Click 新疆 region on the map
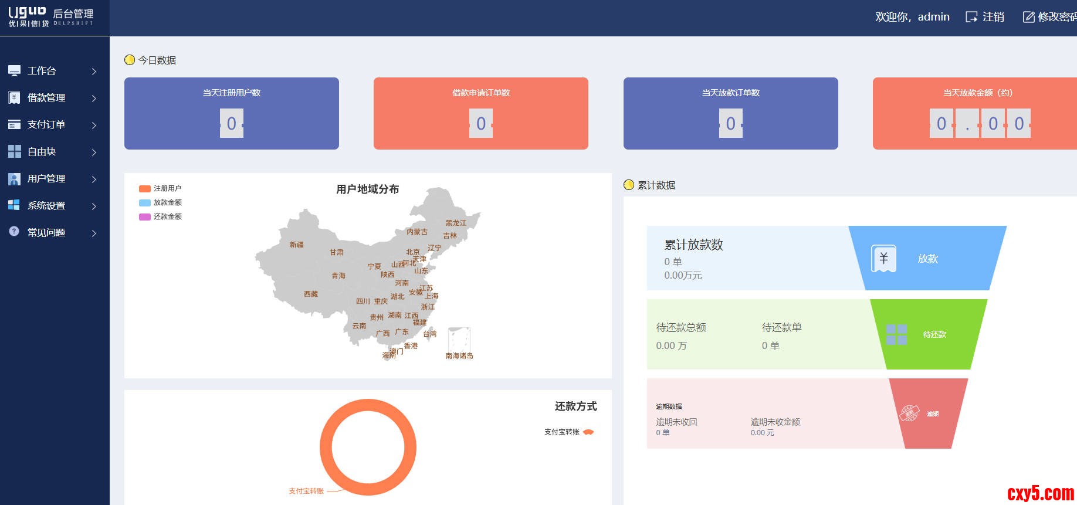Viewport: 1077px width, 505px height. 296,245
